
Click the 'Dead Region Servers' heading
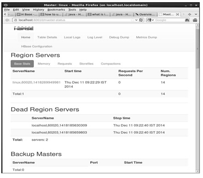click(45, 109)
